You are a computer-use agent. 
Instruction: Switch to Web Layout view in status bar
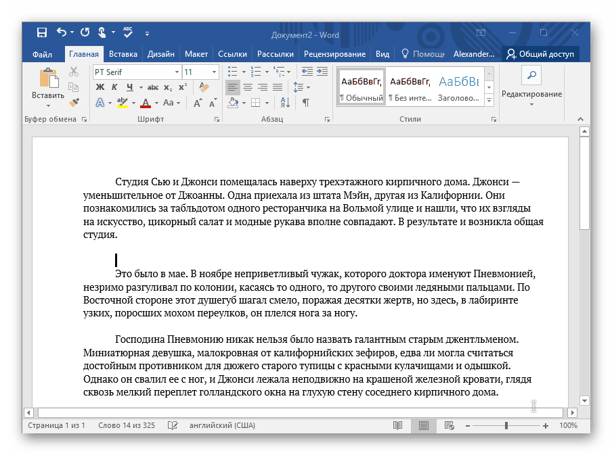click(x=450, y=426)
